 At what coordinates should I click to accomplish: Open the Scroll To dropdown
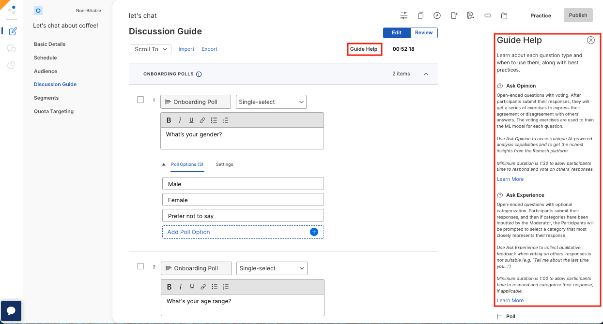[151, 49]
